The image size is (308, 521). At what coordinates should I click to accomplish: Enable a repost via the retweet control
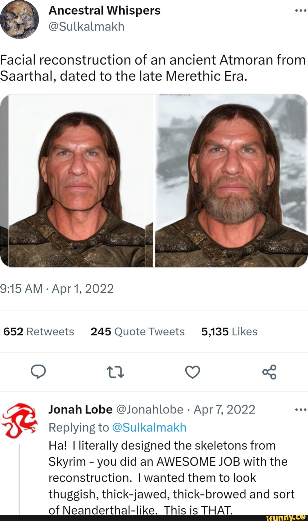point(115,372)
